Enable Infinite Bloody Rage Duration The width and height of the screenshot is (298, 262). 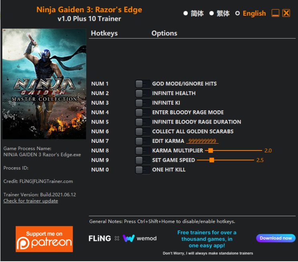click(143, 122)
